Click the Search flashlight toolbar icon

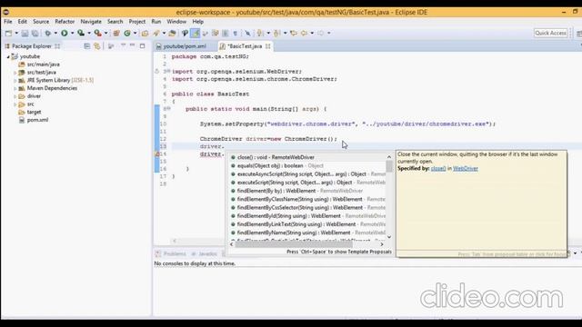156,33
